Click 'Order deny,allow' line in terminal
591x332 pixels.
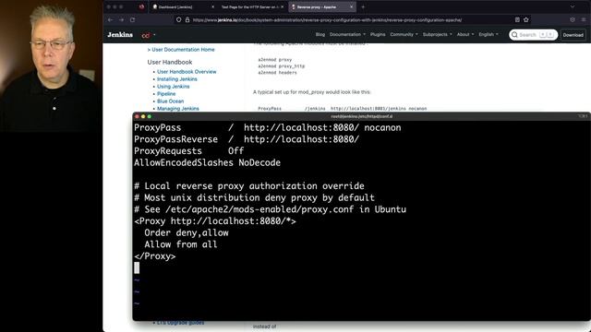187,232
